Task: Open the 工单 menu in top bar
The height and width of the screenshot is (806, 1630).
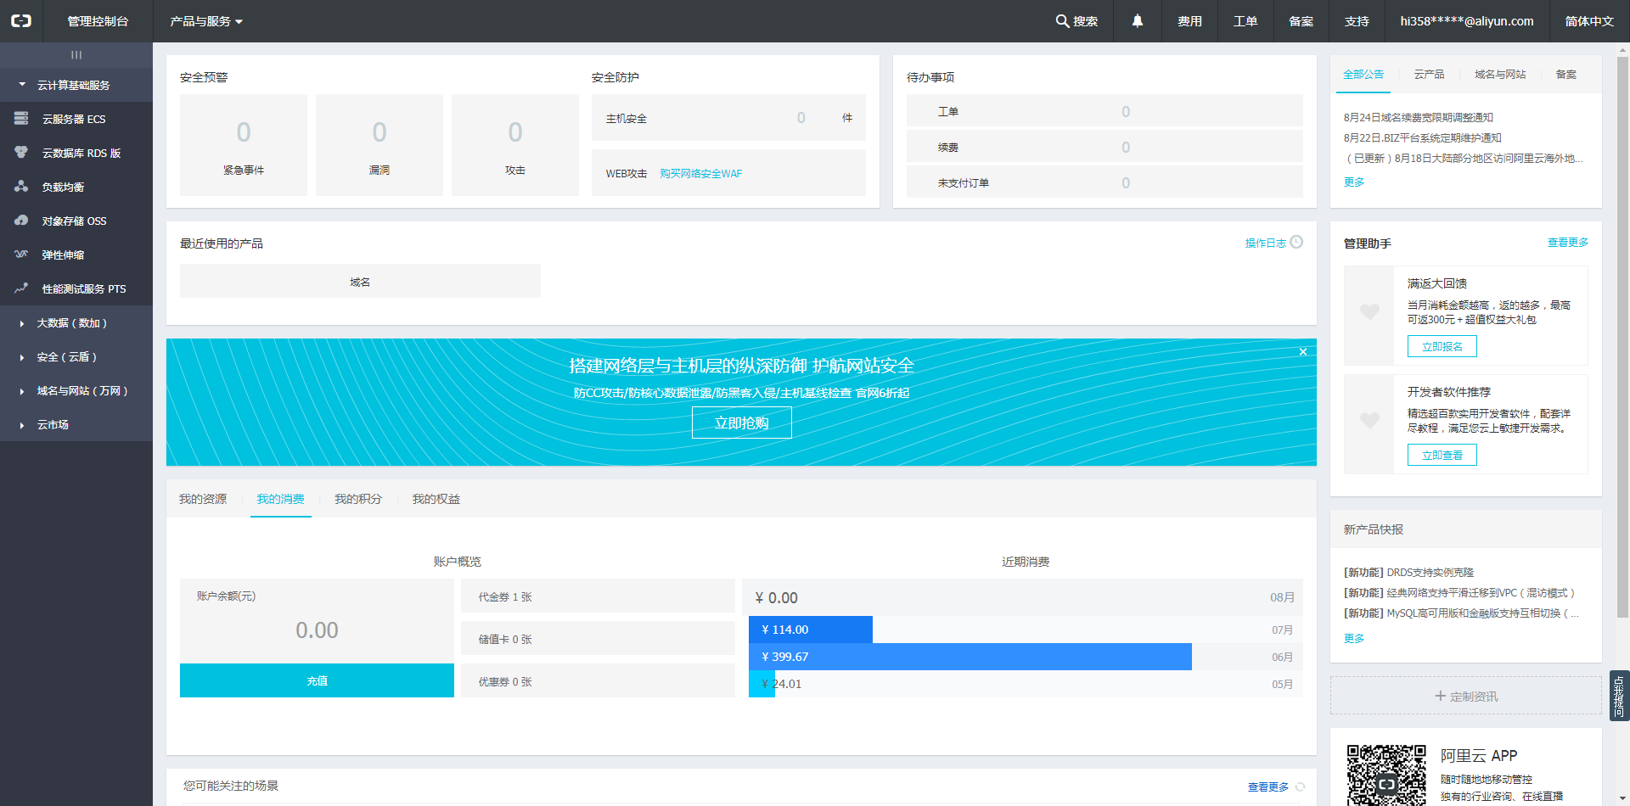Action: click(1245, 21)
